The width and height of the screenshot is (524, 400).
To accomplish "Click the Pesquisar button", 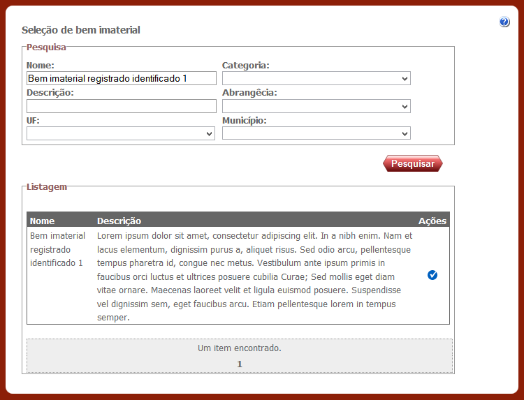I will pyautogui.click(x=413, y=163).
